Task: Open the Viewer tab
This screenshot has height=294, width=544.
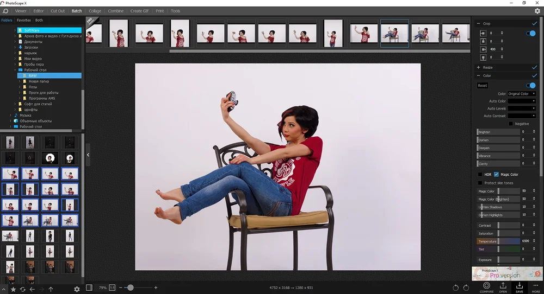Action: coord(21,11)
